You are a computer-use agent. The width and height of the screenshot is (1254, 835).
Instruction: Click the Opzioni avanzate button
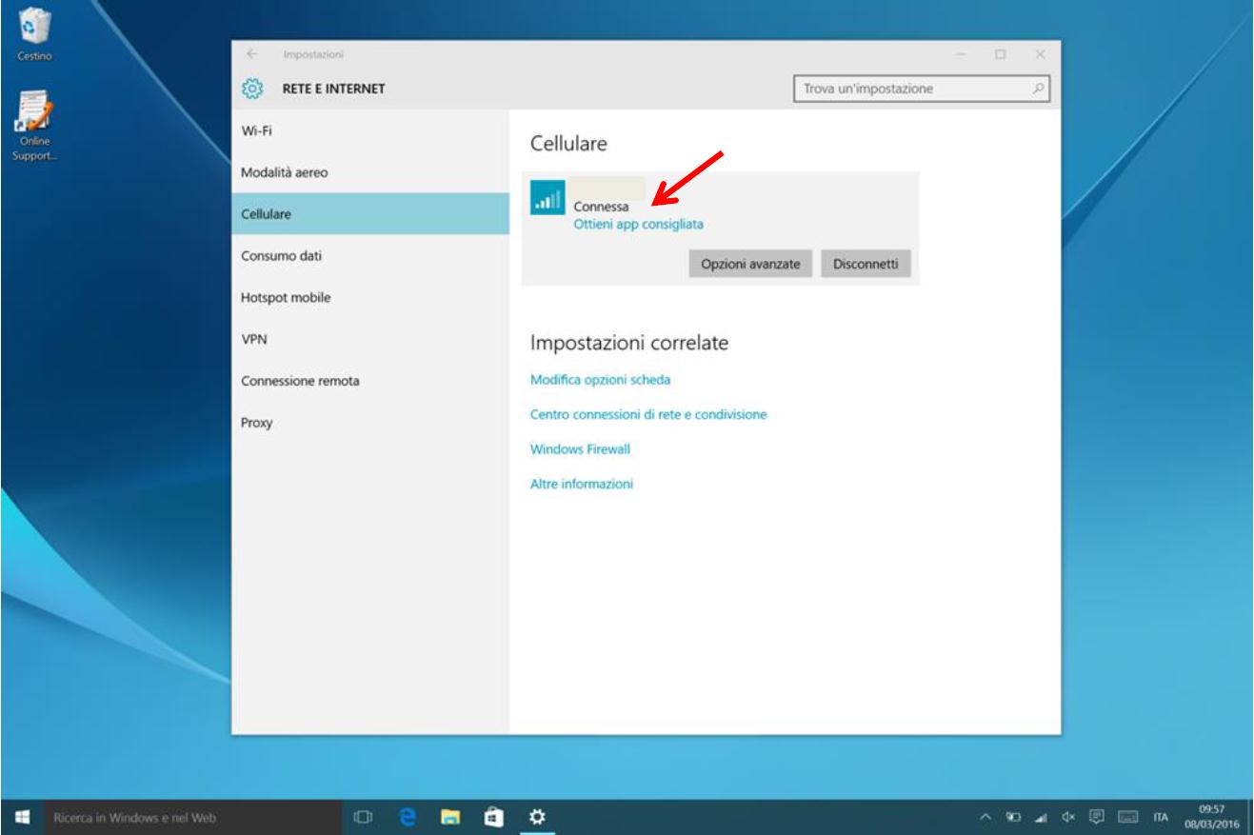click(750, 264)
